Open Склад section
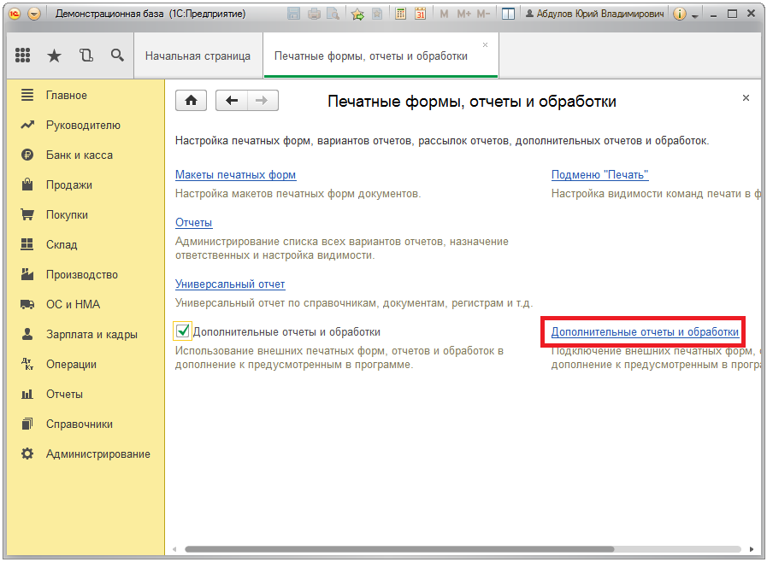 (62, 244)
